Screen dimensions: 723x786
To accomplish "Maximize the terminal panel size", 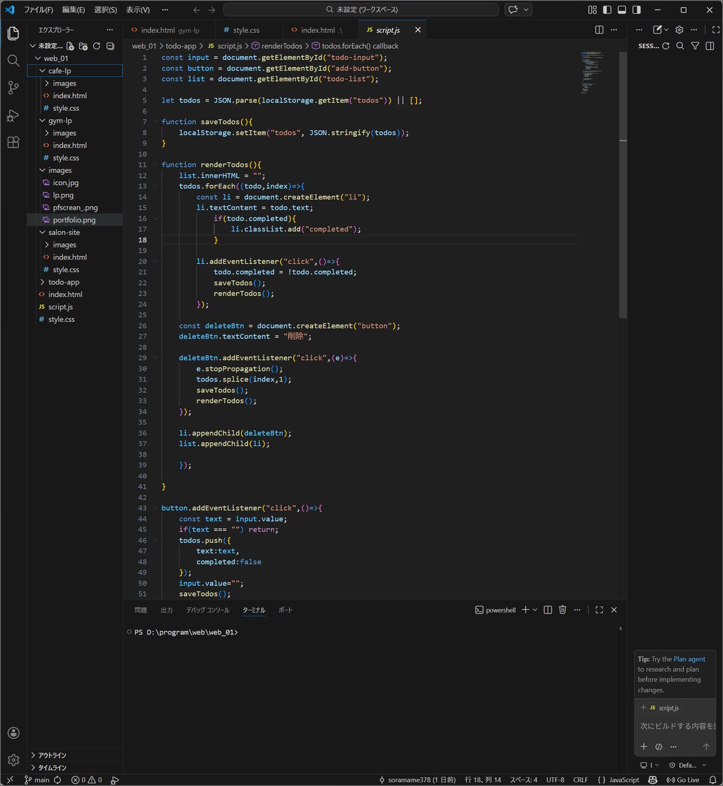I will point(599,610).
